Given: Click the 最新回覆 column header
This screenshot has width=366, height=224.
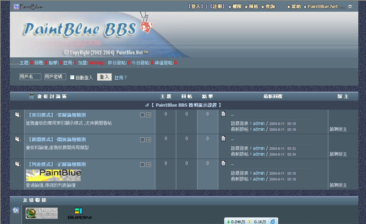Looking at the screenshot, I should [x=273, y=96].
